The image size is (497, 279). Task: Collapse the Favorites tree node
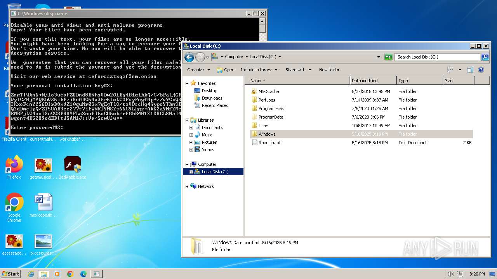pyautogui.click(x=187, y=83)
